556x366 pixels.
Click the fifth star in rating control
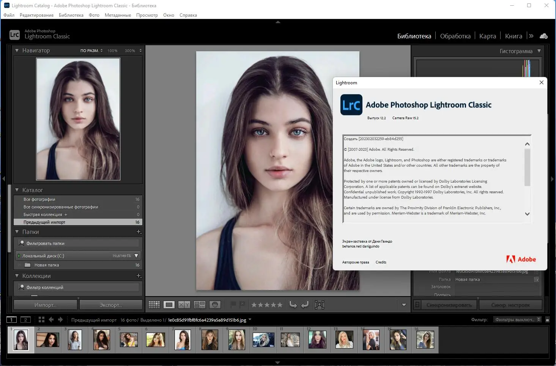click(280, 305)
